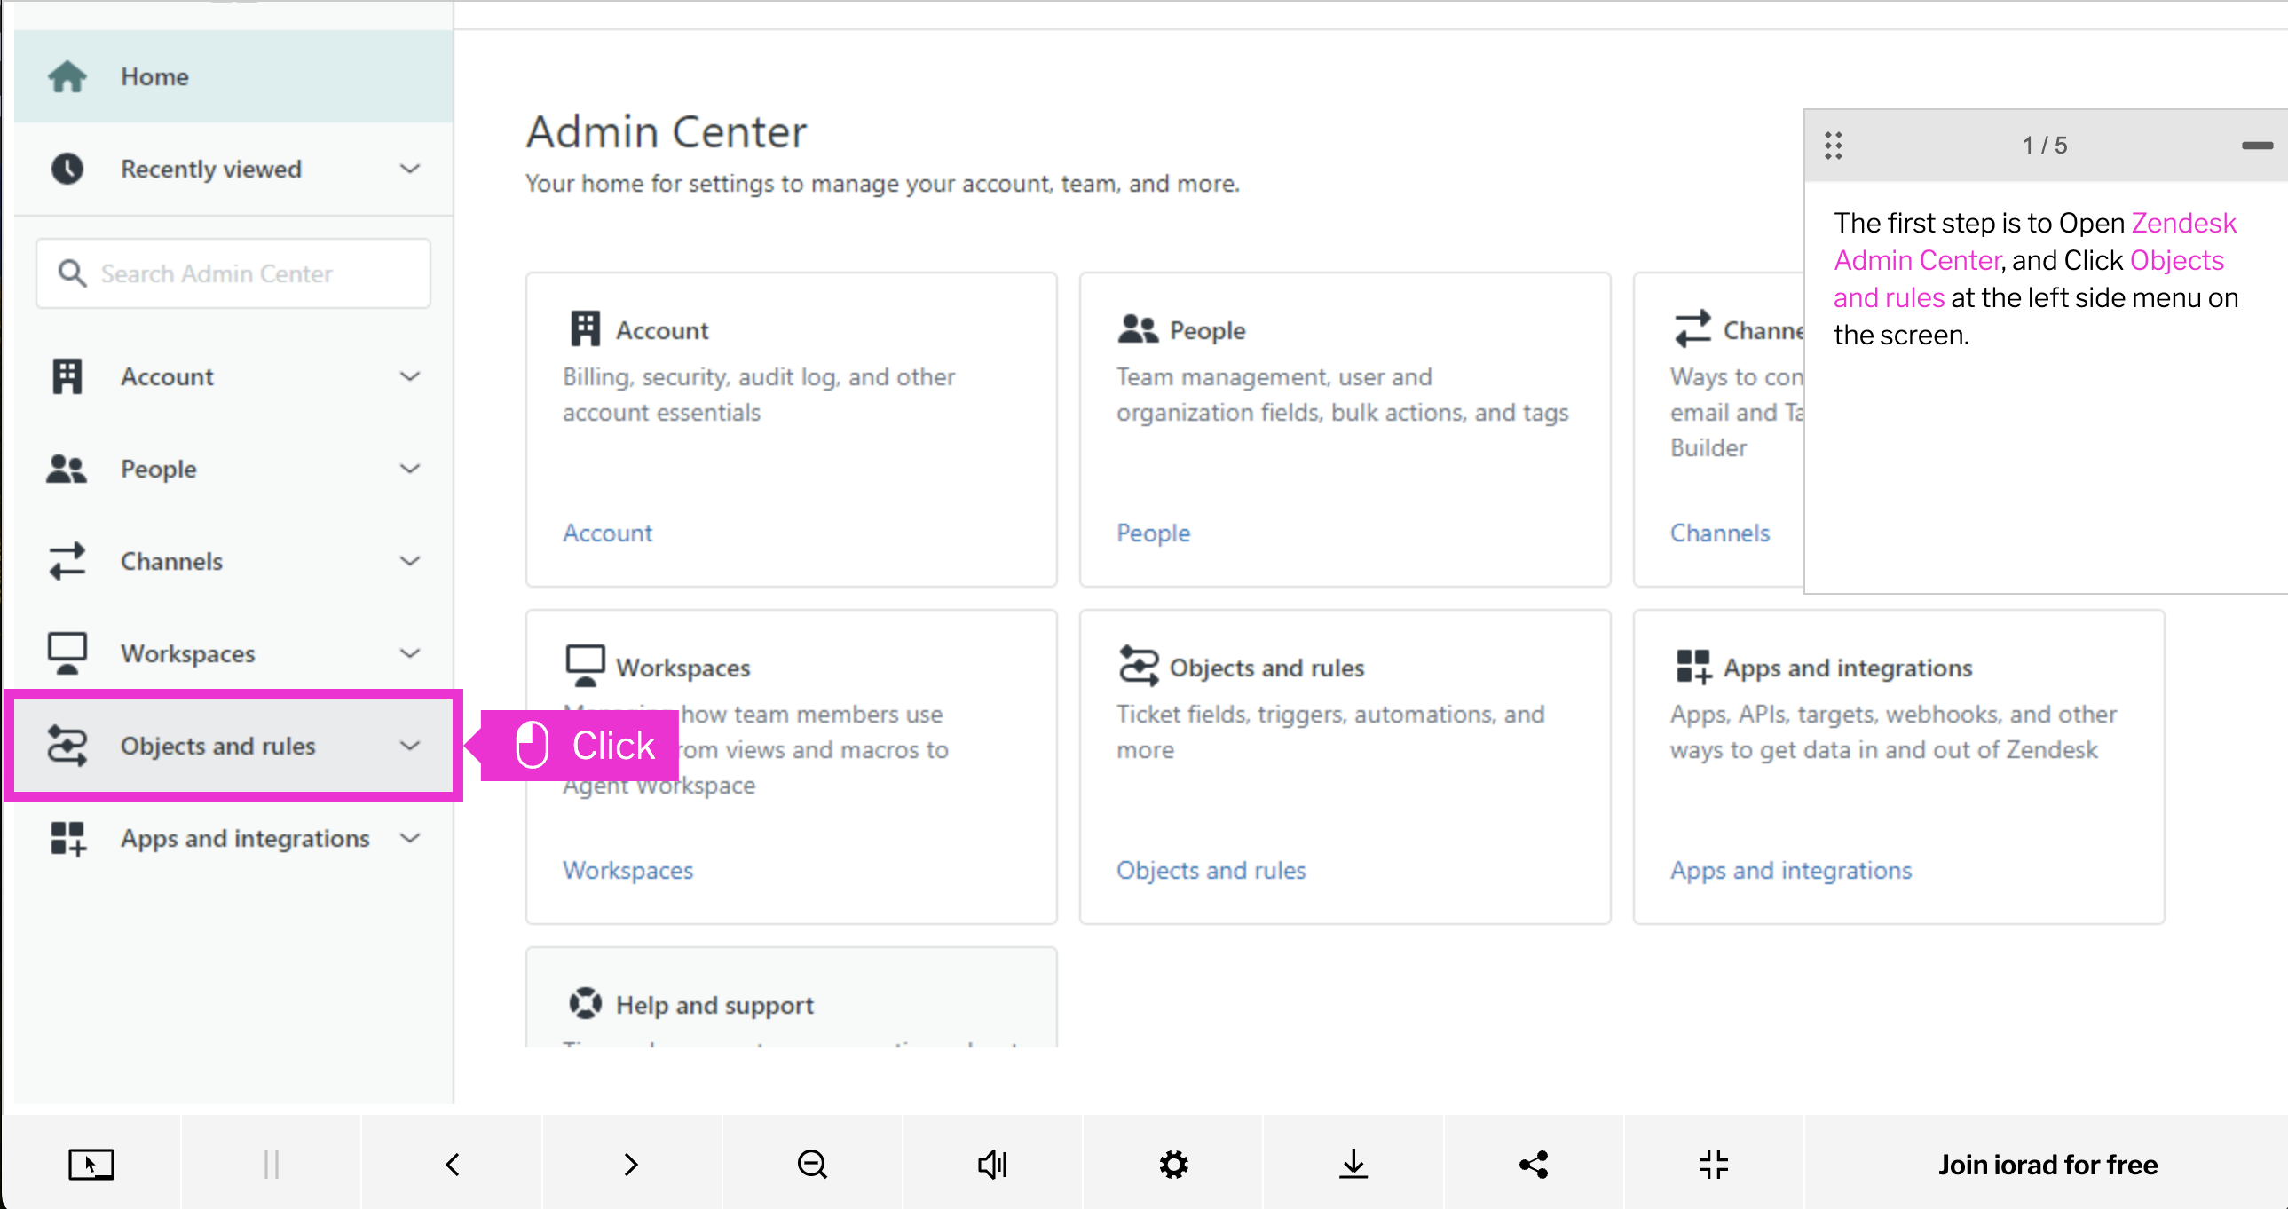This screenshot has height=1209, width=2288.
Task: Go to the next tutorial step
Action: (632, 1165)
